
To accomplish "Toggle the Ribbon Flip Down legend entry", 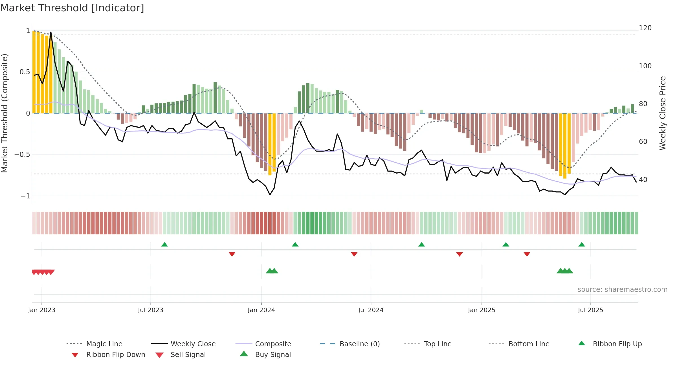I will 108,354.
